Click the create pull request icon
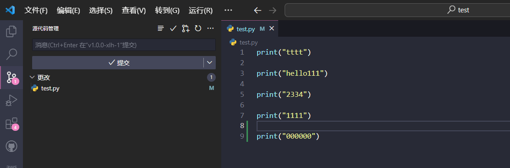 tap(185, 28)
